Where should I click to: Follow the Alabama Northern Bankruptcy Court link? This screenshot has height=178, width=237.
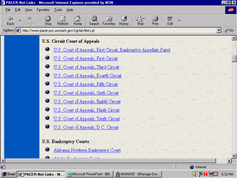tap(87, 150)
